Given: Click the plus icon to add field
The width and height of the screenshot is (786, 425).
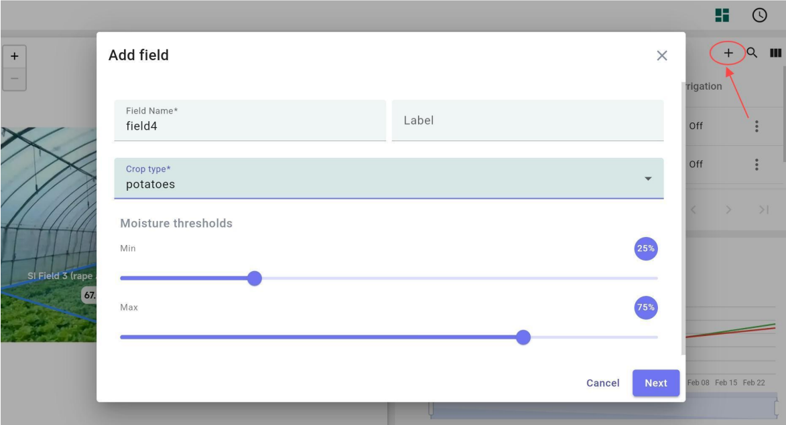Looking at the screenshot, I should pos(728,53).
